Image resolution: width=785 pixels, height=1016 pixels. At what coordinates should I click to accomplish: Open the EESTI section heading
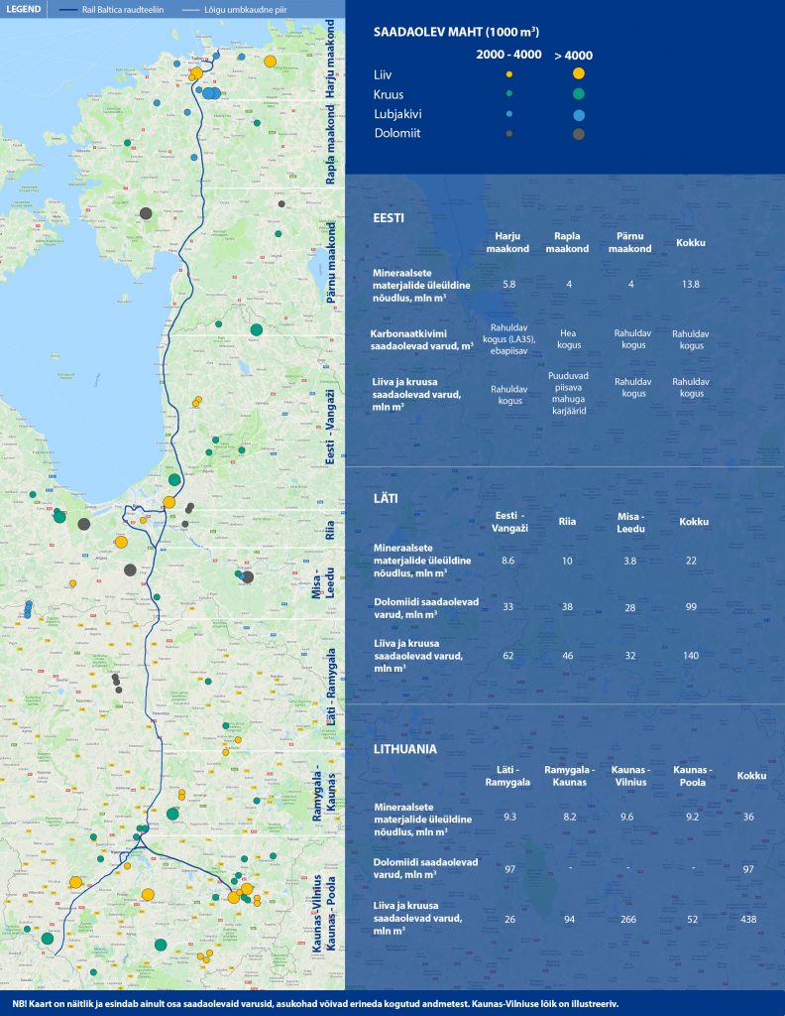388,217
